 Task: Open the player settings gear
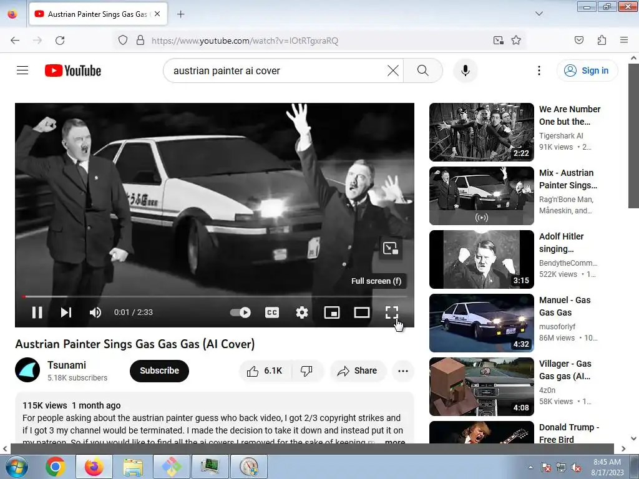(x=302, y=312)
